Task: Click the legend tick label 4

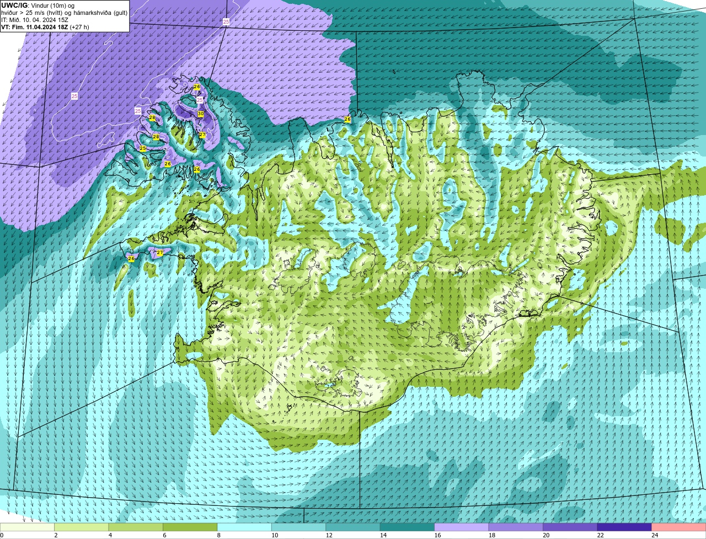Action: [x=109, y=535]
